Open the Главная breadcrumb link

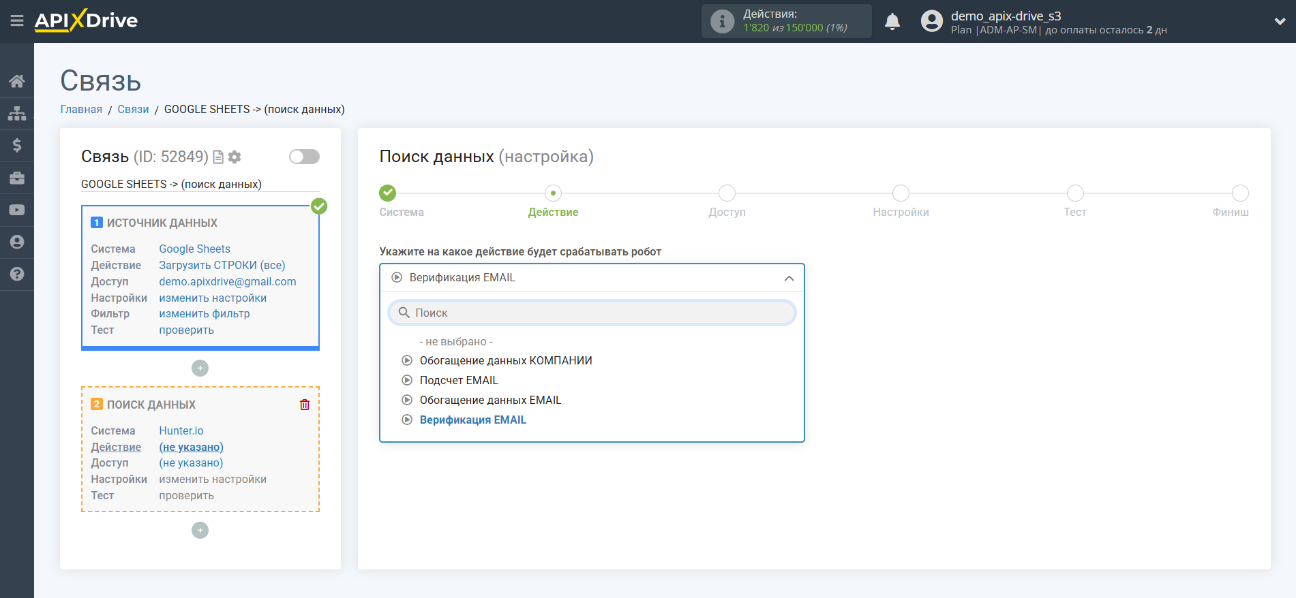point(81,109)
